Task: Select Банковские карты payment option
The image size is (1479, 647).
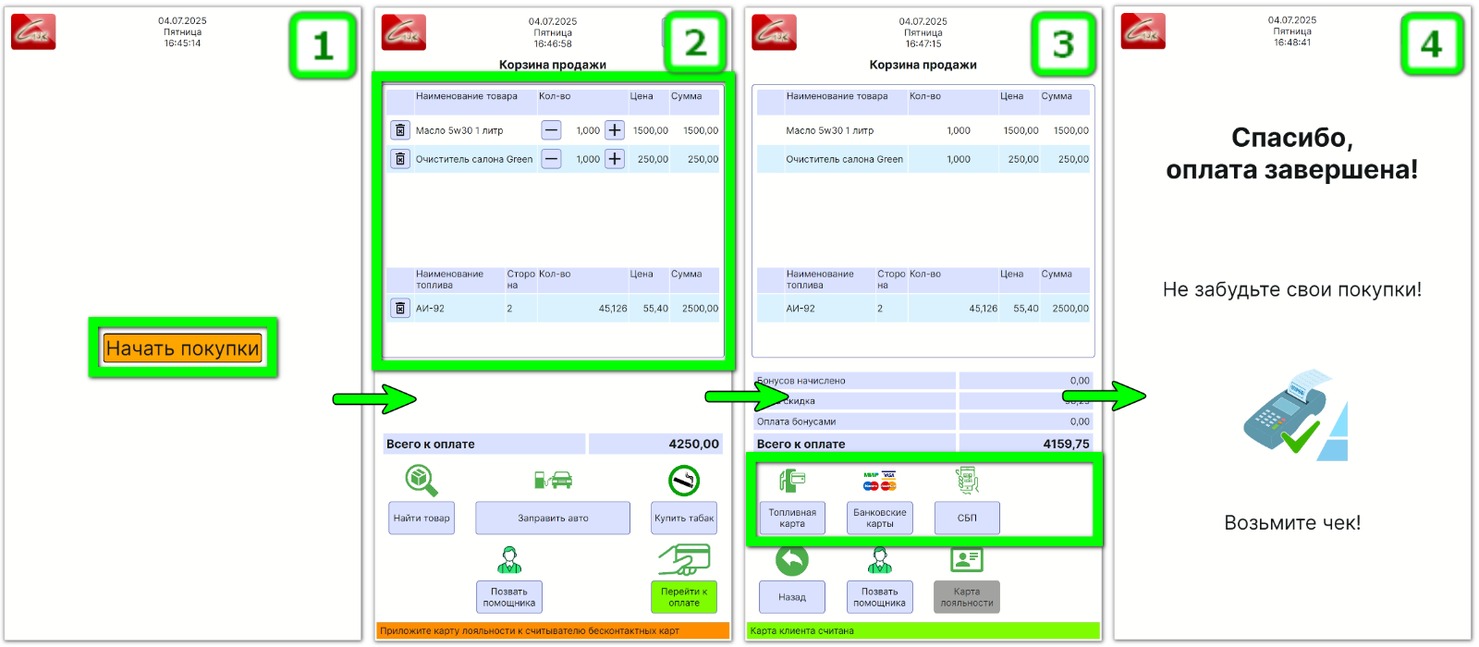Action: 880,518
